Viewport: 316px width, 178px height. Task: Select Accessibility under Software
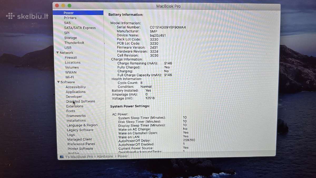(76, 87)
